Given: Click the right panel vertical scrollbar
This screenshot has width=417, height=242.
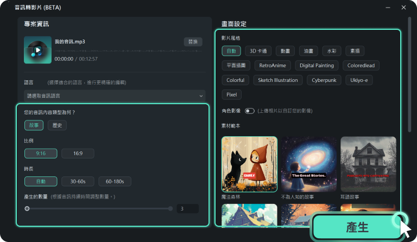Looking at the screenshot, I should click(x=409, y=74).
